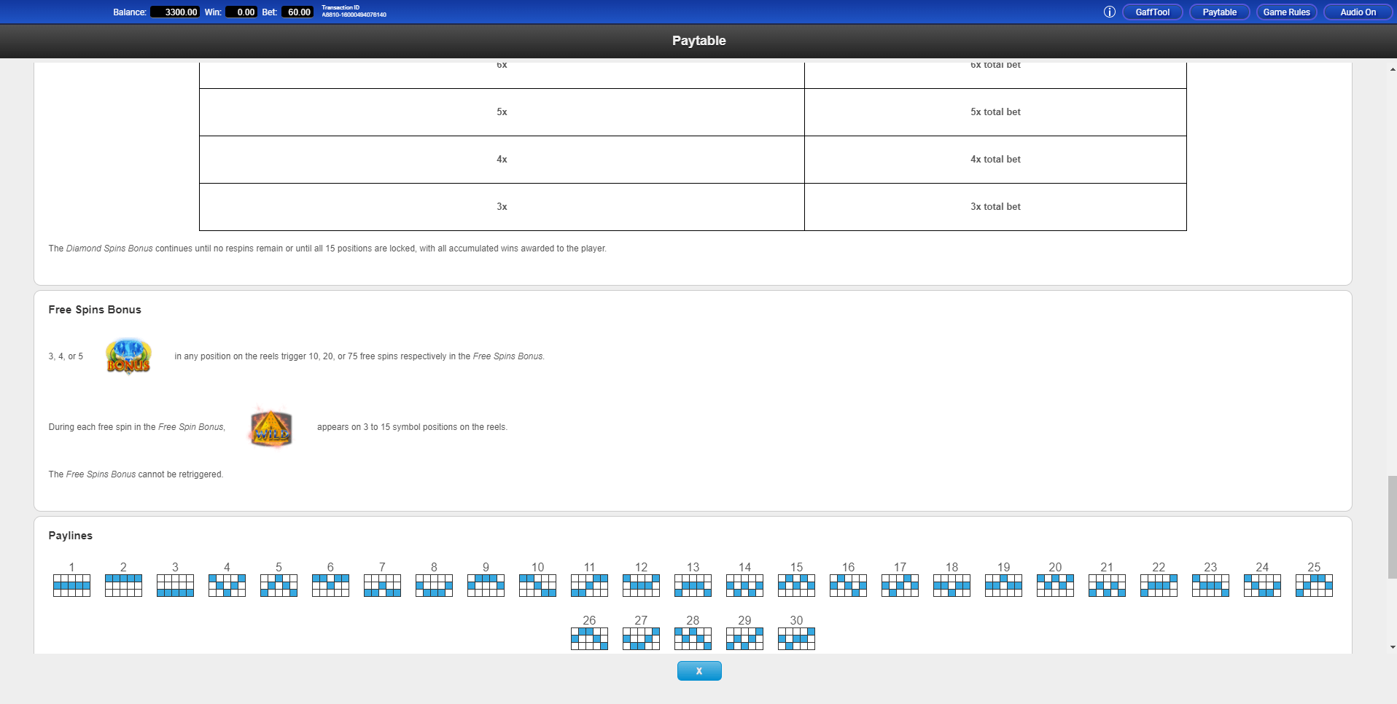Select payline 1 diagram
The height and width of the screenshot is (704, 1397).
(x=71, y=585)
